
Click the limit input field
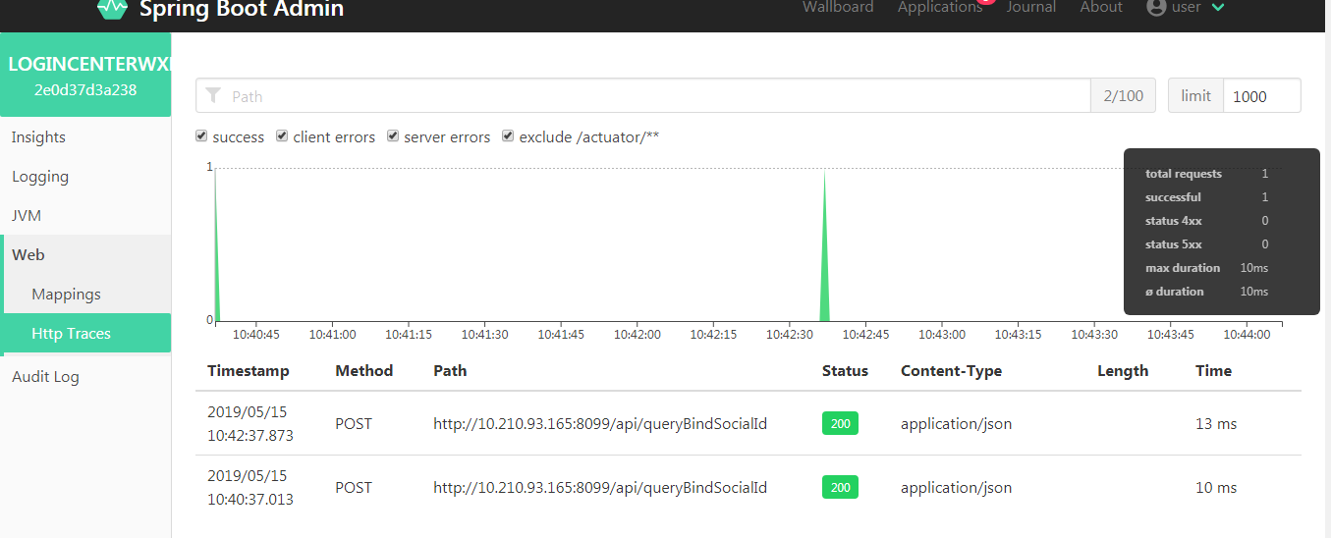1262,96
